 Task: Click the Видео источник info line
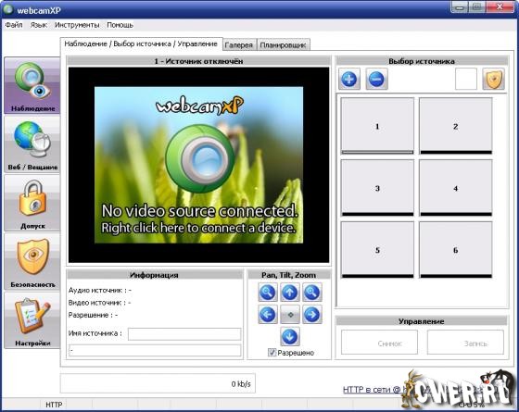tap(100, 303)
